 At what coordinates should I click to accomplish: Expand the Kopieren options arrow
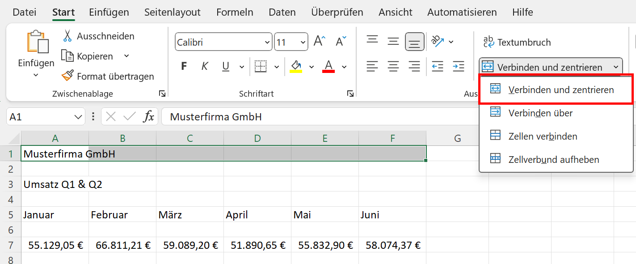click(x=126, y=56)
